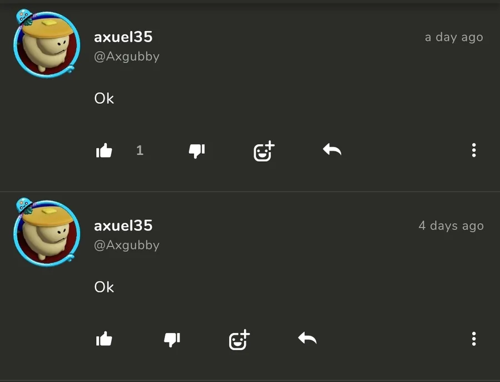Like the comment from 4 days ago

point(104,339)
